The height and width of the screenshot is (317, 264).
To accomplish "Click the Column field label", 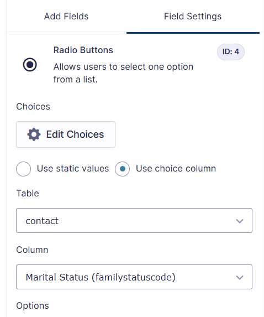I will (32, 250).
